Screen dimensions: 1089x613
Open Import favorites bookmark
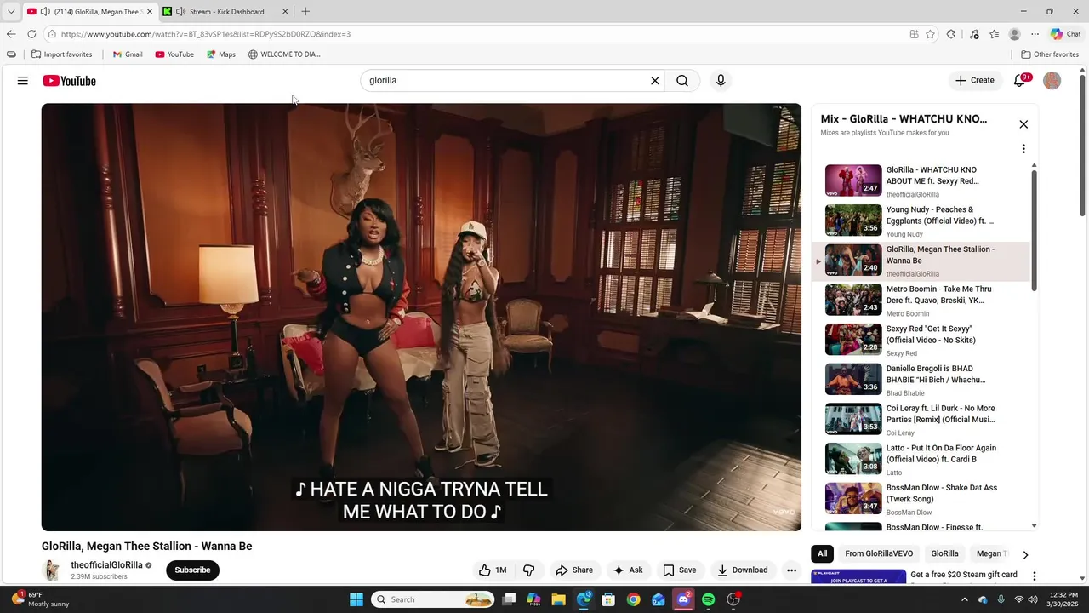click(61, 54)
